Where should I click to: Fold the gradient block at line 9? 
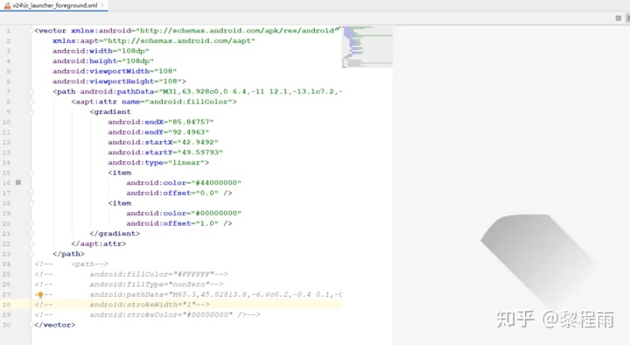coord(31,112)
